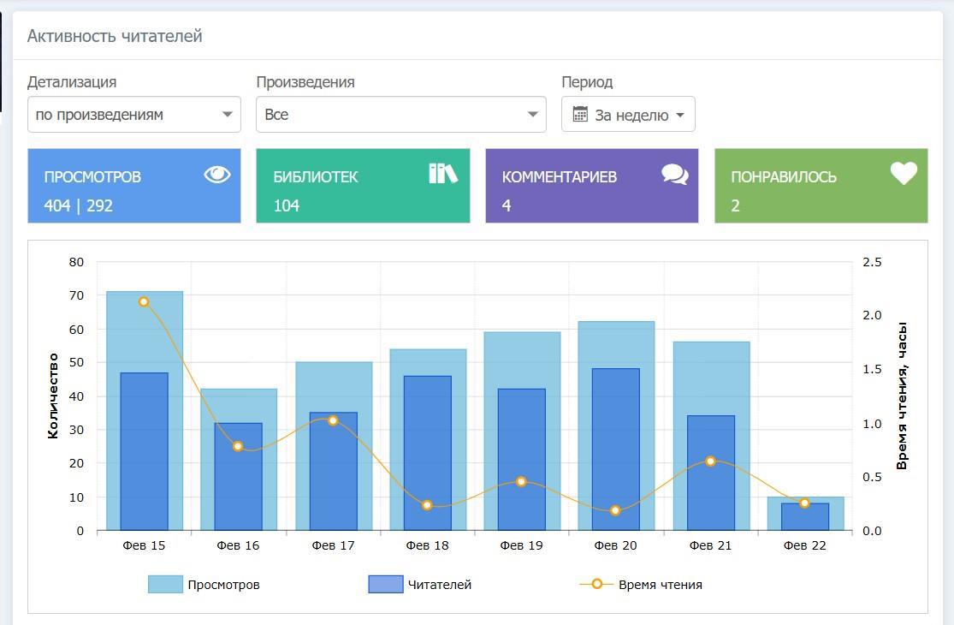
Task: Click the eye icon on Просмотров card
Action: pos(217,175)
